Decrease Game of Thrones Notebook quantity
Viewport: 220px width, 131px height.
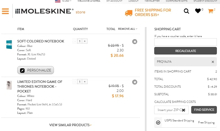tap(75, 82)
